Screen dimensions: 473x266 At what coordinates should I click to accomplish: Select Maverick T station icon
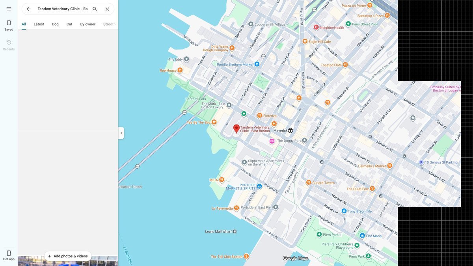291,130
